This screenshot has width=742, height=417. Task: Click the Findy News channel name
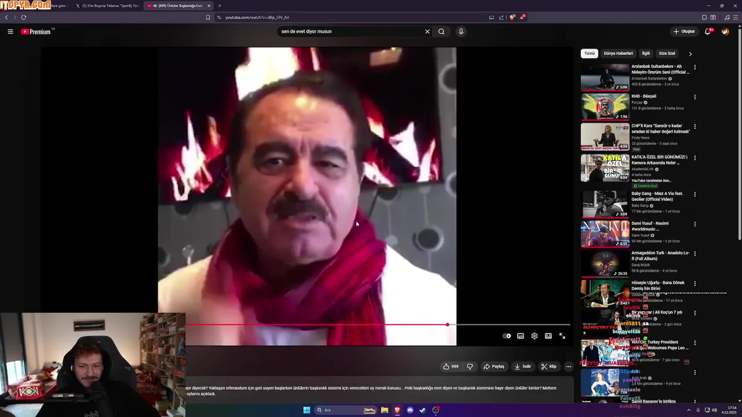[x=641, y=138]
